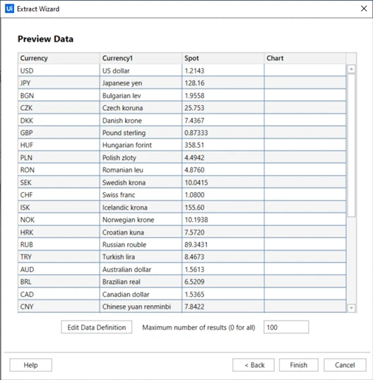This screenshot has height=380, width=373.
Task: Select the TRY cell
Action: click(x=59, y=257)
